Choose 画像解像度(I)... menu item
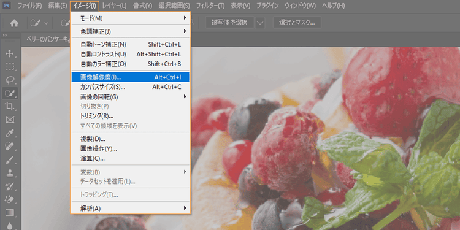 pyautogui.click(x=131, y=77)
